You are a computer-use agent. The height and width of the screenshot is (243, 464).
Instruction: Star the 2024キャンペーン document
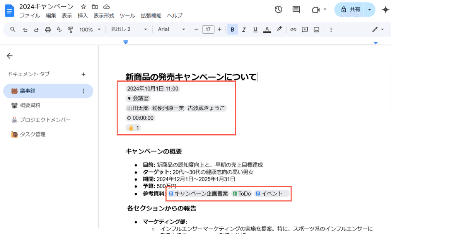[83, 7]
